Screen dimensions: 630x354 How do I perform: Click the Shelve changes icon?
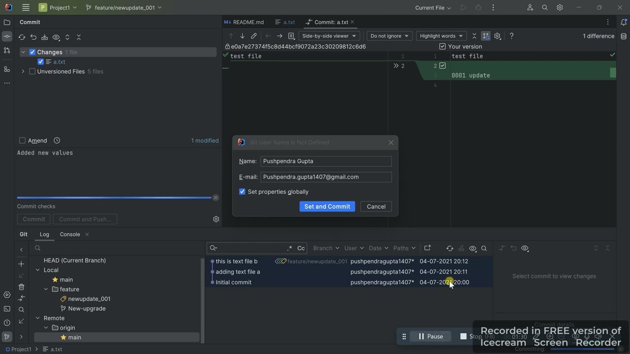coord(44,37)
